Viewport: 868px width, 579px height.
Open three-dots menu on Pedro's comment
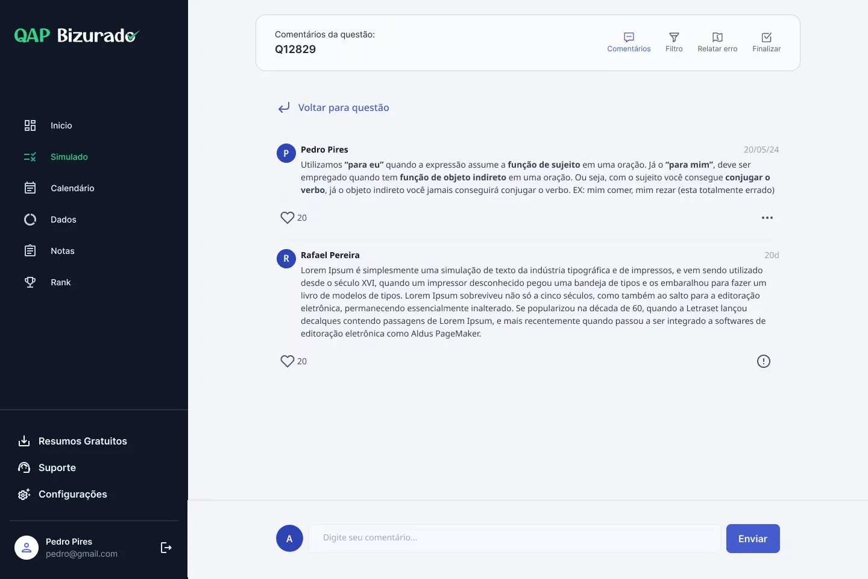(x=767, y=218)
